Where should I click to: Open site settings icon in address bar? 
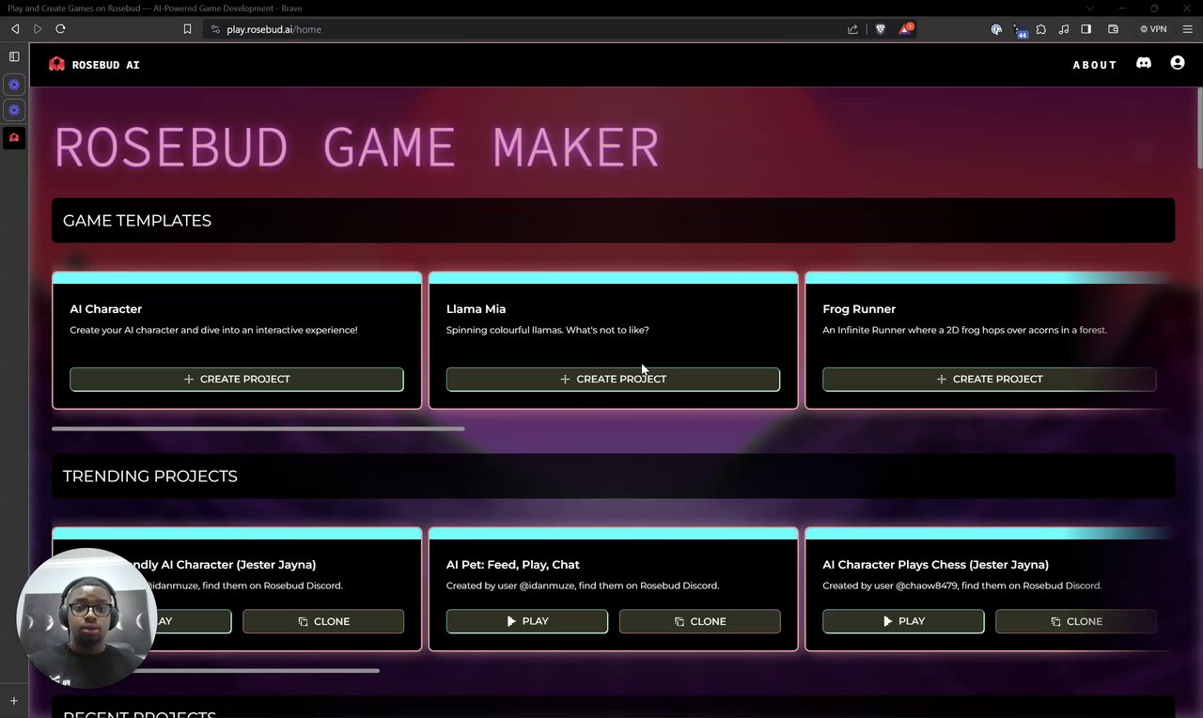pyautogui.click(x=215, y=29)
